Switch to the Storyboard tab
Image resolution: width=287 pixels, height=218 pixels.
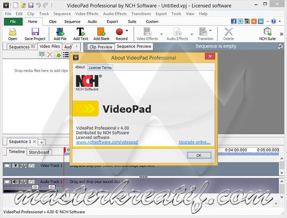(x=39, y=152)
